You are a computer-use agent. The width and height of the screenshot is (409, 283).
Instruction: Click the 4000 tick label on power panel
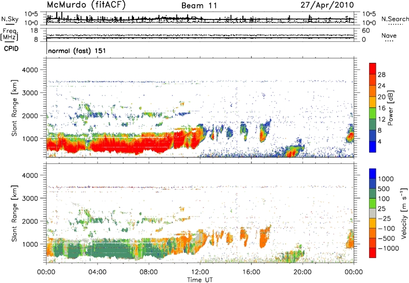[x=30, y=70]
